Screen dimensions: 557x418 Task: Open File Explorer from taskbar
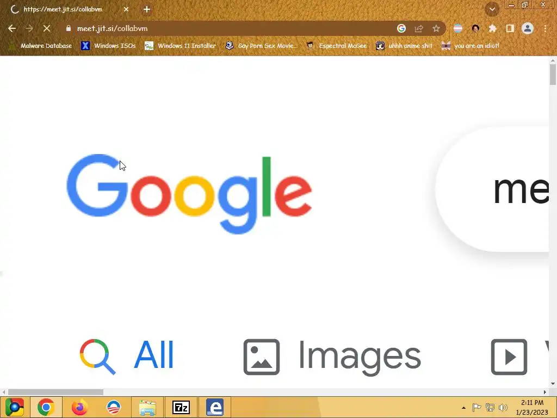point(147,407)
